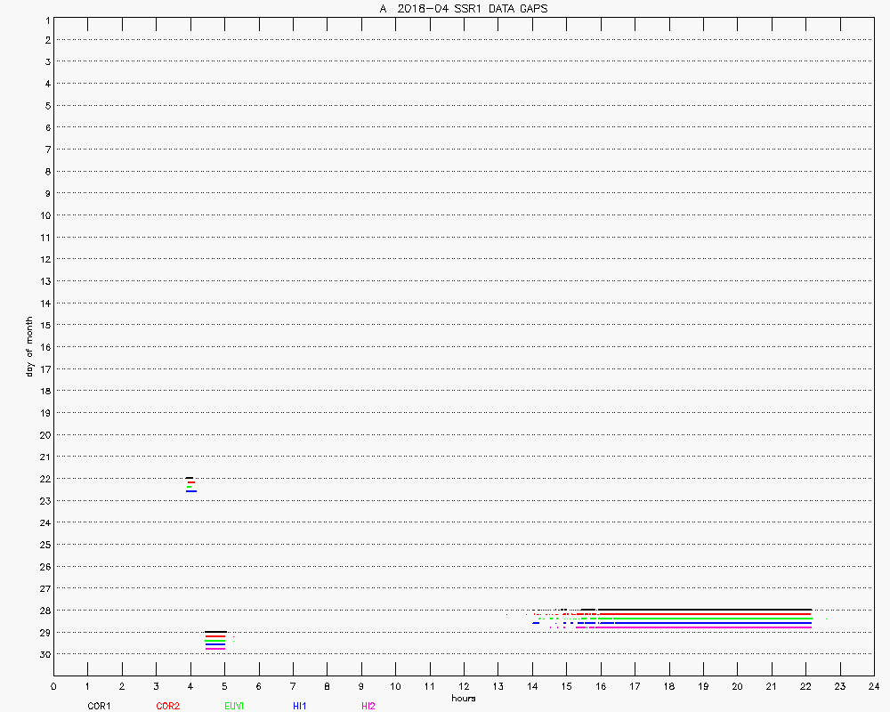The image size is (890, 712).
Task: Click the red COR2 gap bar on day 22
Action: coord(190,482)
